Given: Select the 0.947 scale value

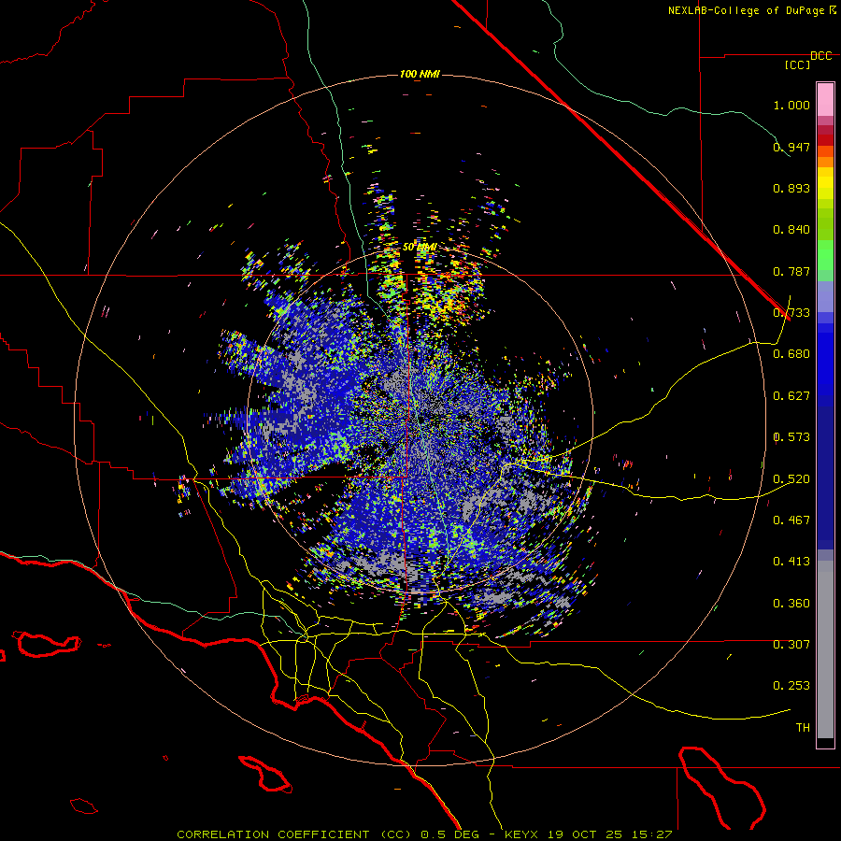Looking at the screenshot, I should point(791,147).
